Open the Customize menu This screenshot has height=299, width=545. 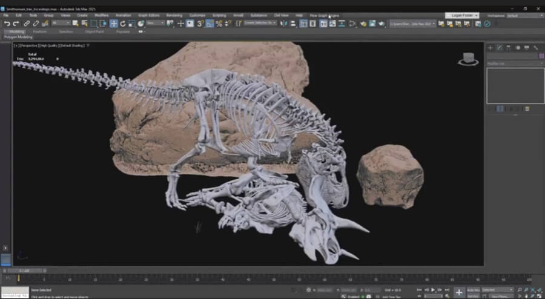(x=197, y=15)
